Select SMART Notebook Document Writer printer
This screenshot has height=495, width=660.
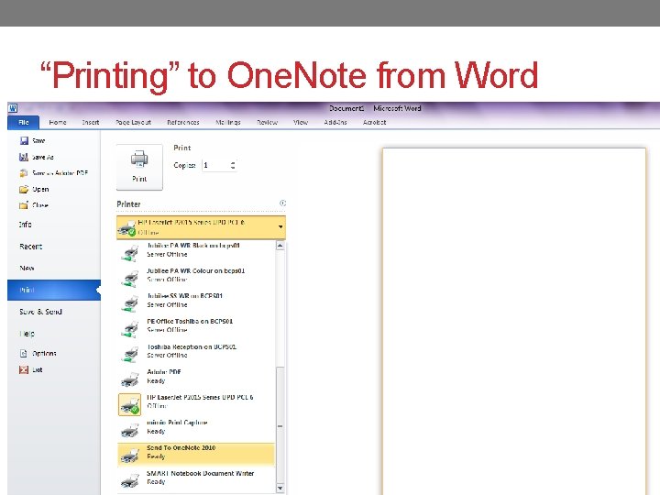[x=196, y=478]
